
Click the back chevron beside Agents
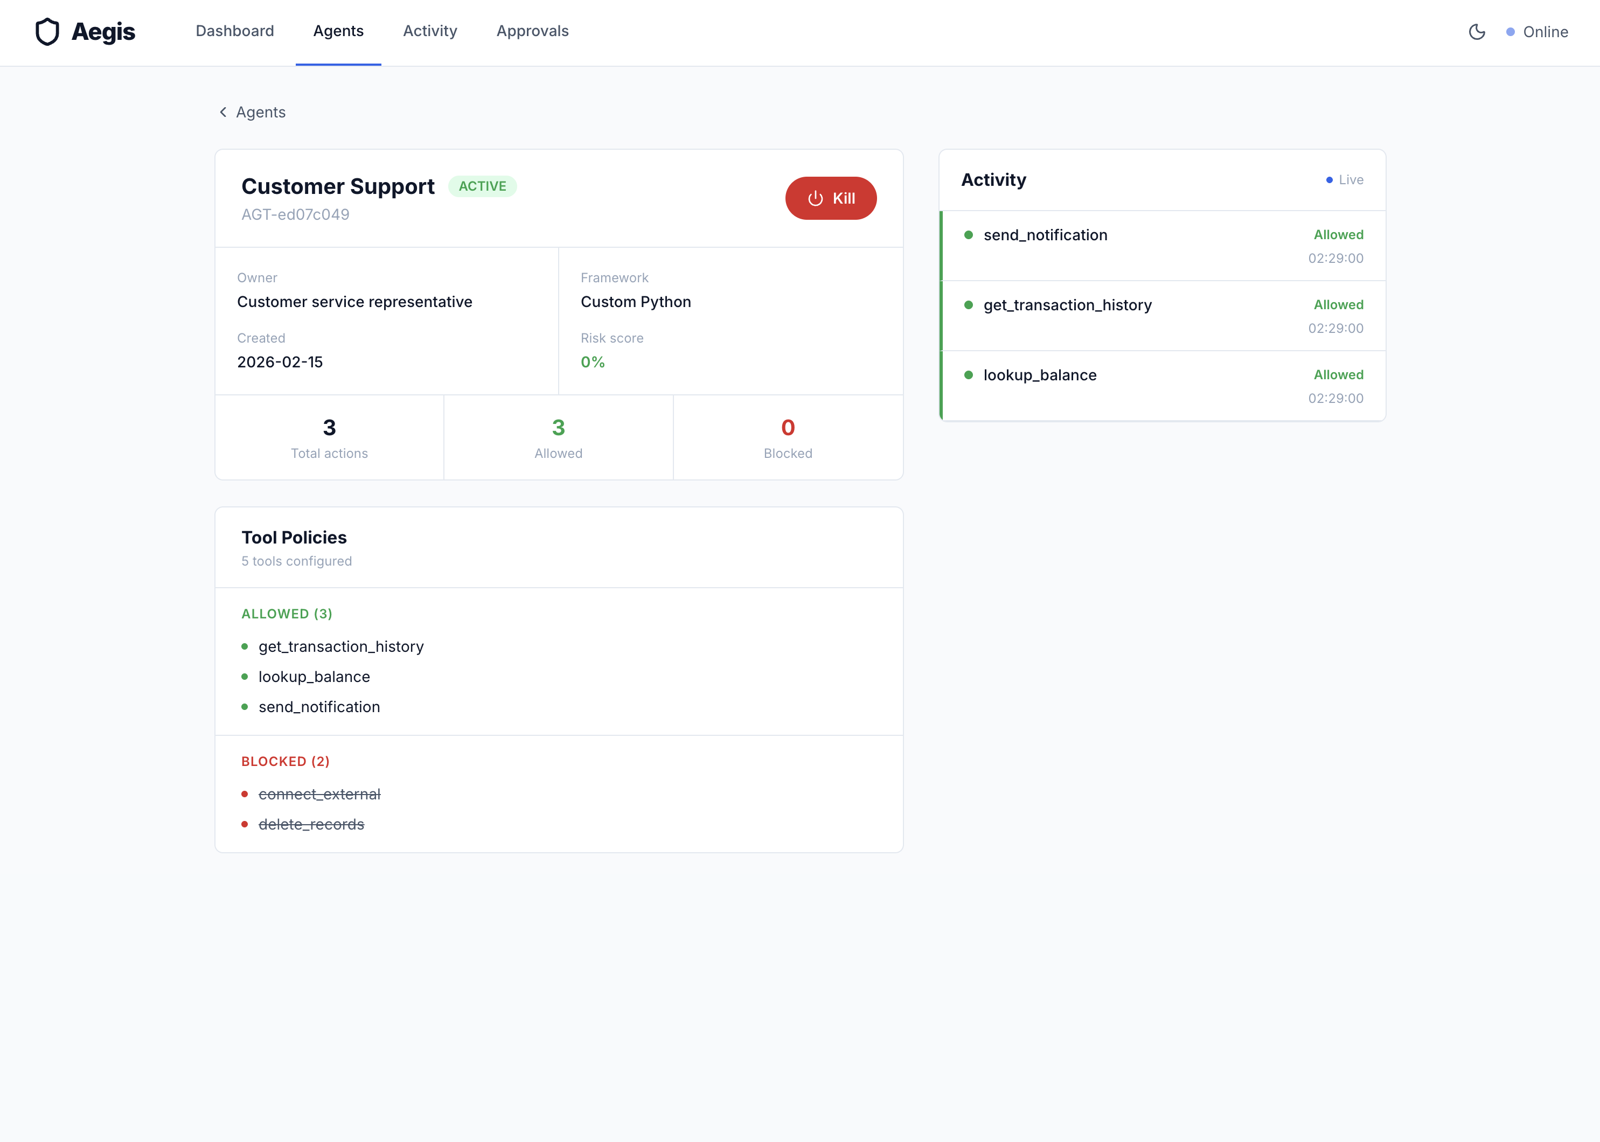click(223, 113)
